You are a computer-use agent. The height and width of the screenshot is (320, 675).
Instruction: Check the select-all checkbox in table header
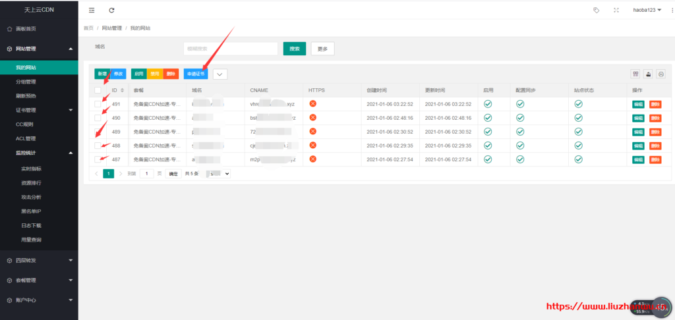tap(98, 90)
